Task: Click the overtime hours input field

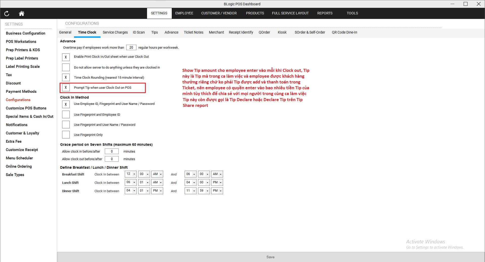Action: (x=131, y=47)
